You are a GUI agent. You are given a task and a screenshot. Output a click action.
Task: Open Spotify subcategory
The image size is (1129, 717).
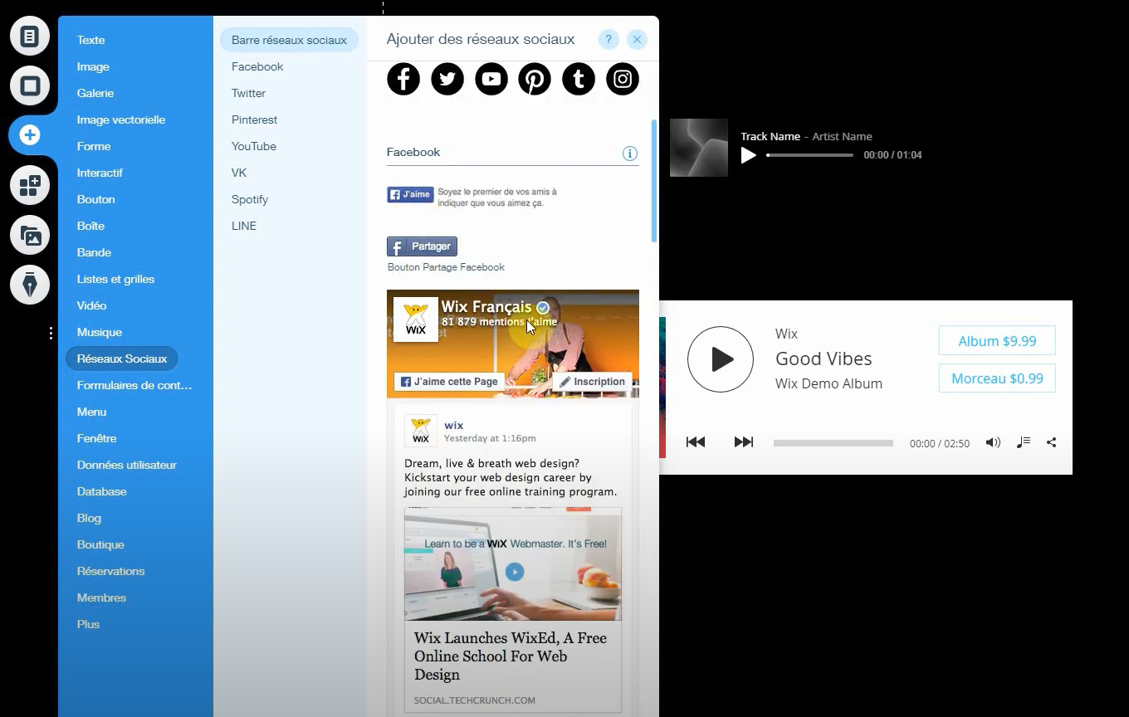coord(250,199)
